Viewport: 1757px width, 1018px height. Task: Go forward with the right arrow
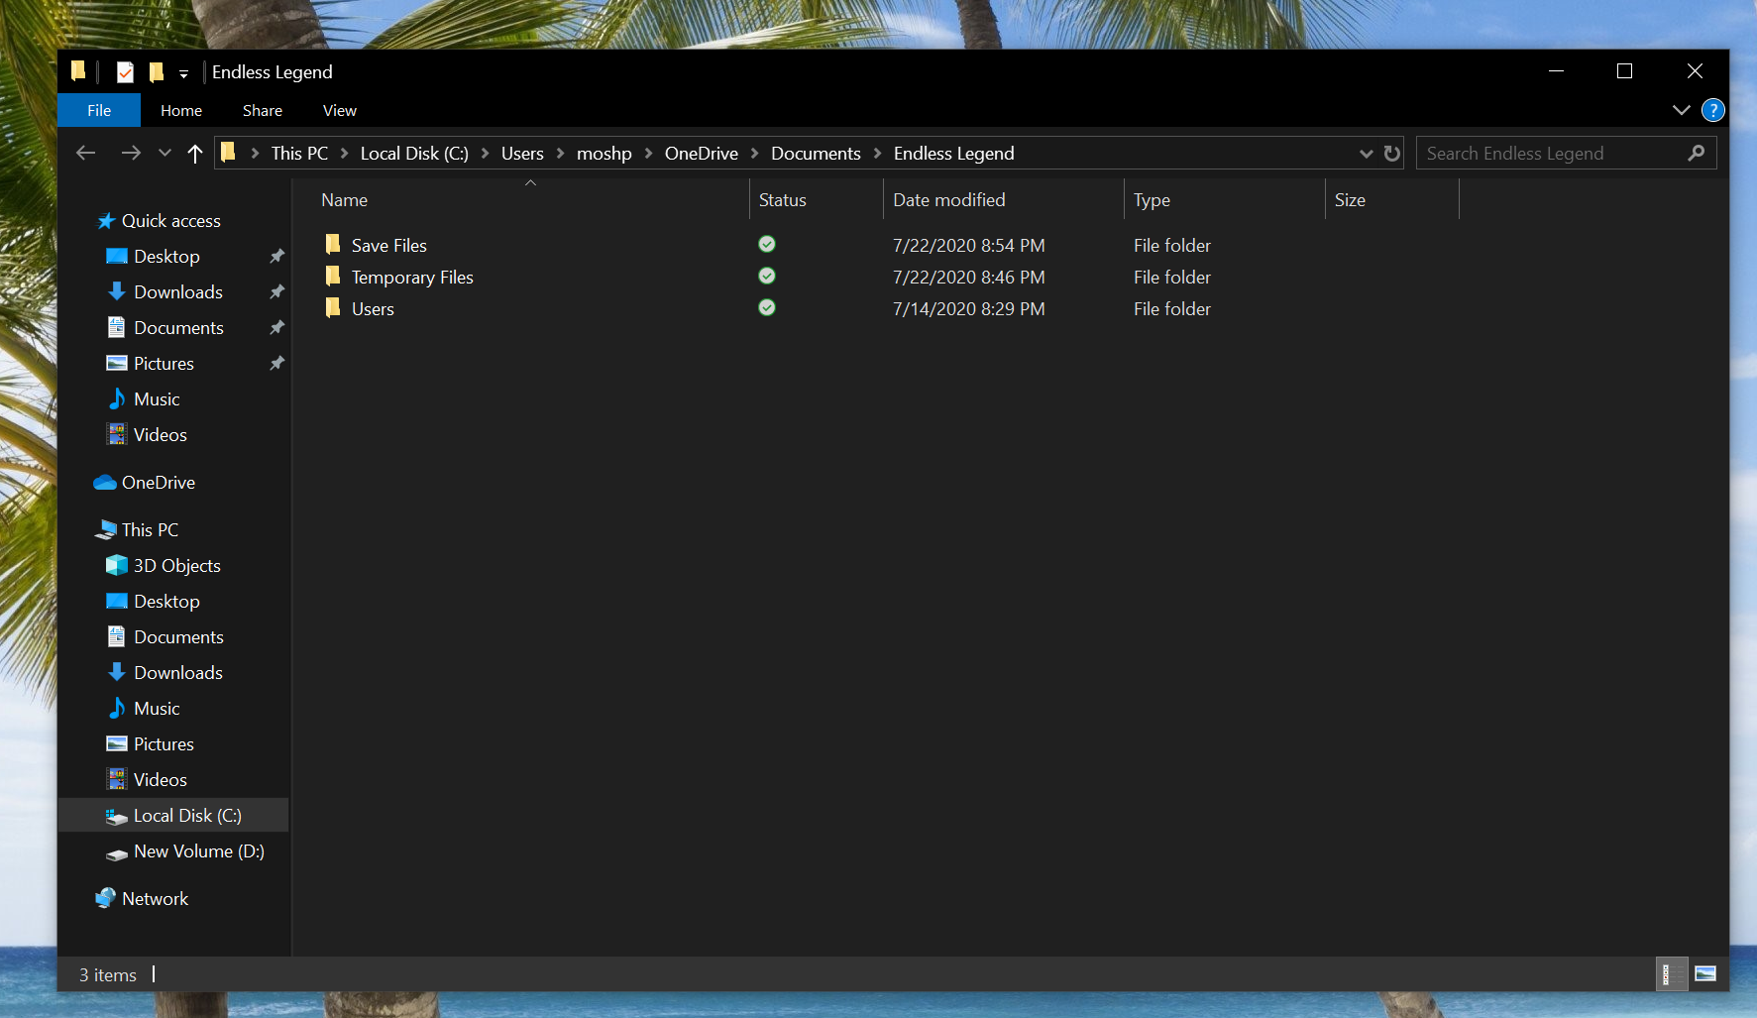[x=130, y=153]
